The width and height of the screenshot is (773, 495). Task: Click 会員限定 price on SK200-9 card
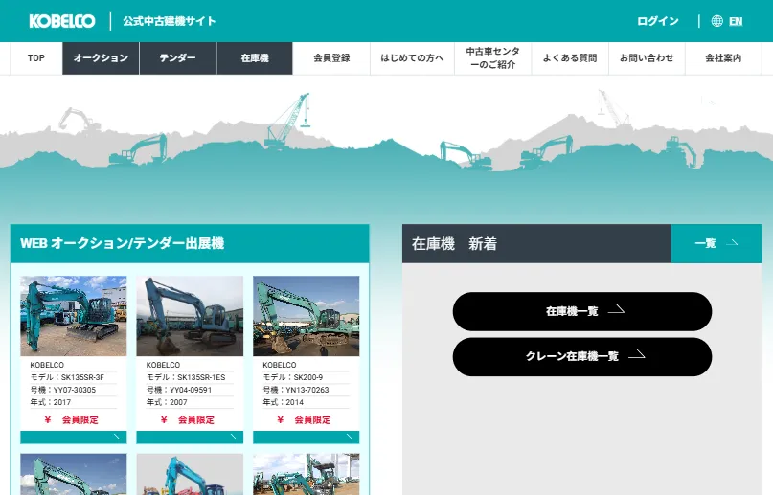[x=305, y=420]
